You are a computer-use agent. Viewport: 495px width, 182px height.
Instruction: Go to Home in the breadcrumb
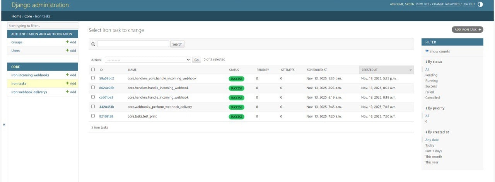16,16
